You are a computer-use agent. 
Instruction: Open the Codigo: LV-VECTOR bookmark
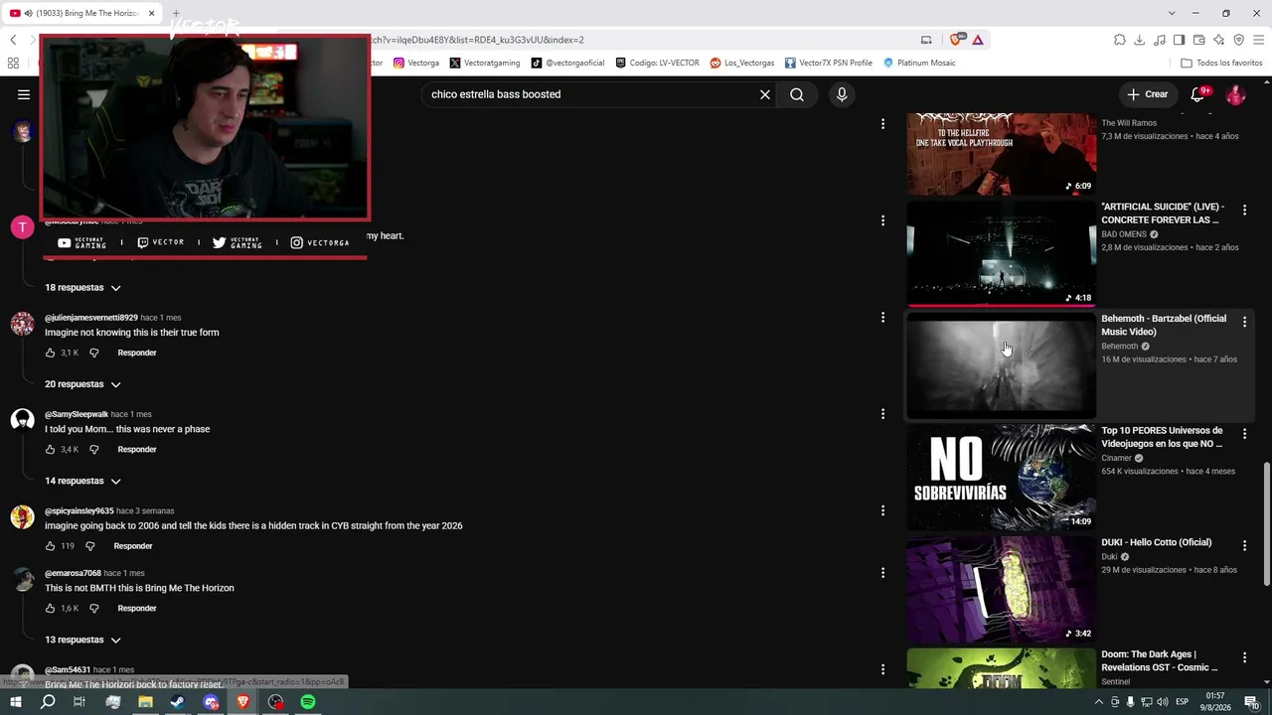[657, 63]
